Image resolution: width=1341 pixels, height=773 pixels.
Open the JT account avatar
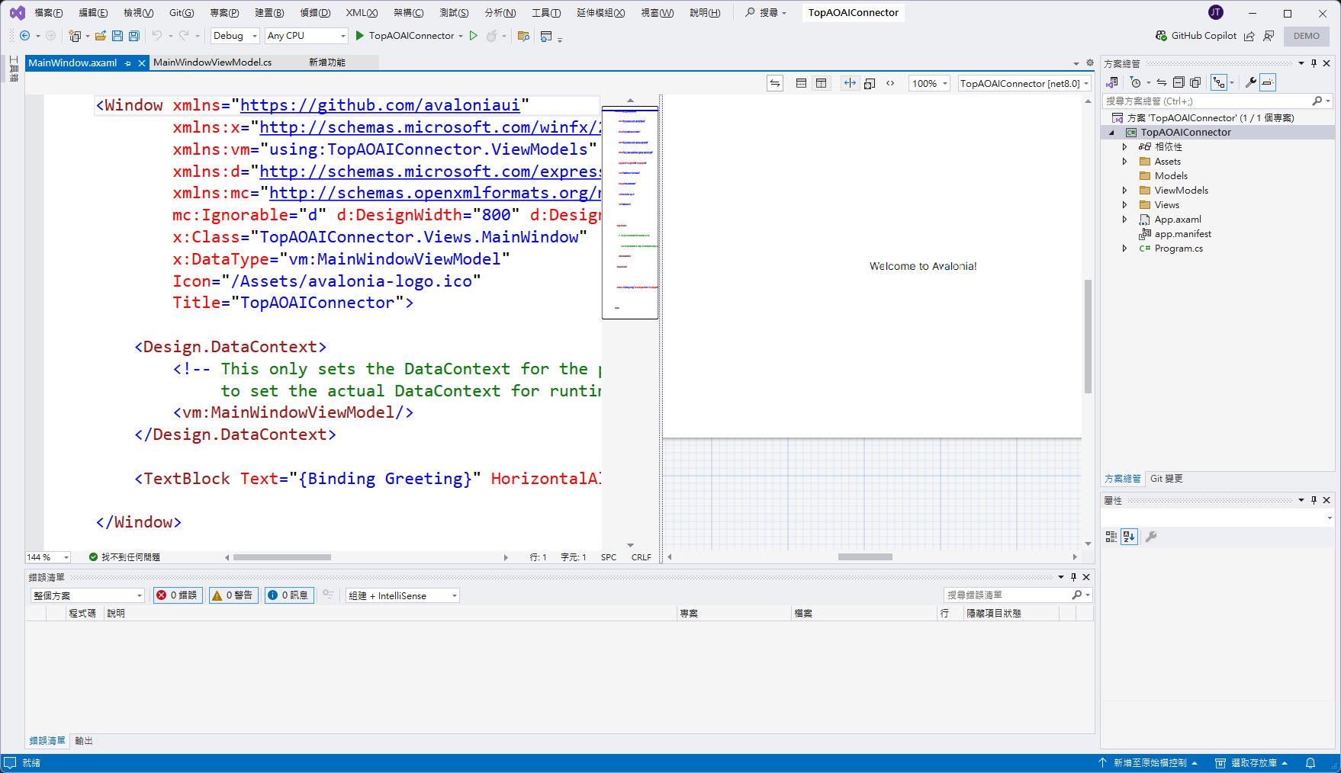point(1216,12)
